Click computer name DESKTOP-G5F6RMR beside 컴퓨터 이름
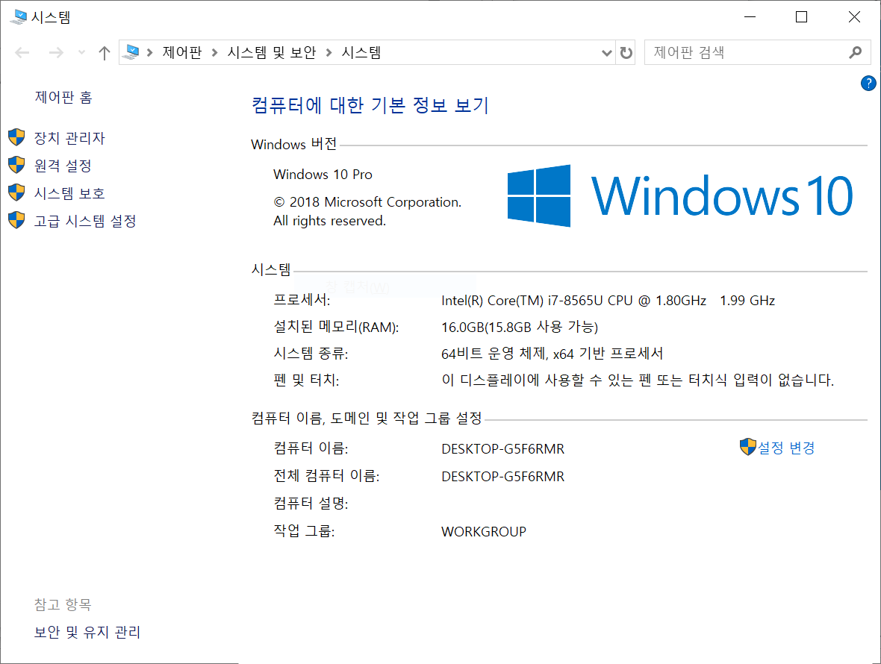881x664 pixels. coord(503,449)
